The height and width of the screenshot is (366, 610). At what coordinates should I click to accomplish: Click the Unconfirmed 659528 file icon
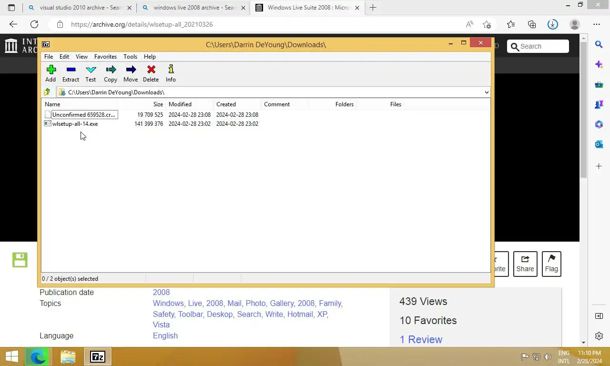tap(47, 114)
